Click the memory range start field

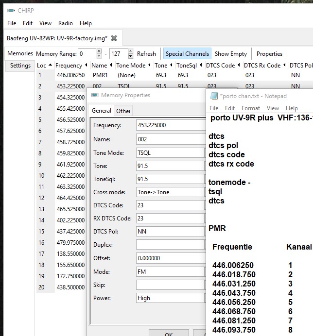[87, 53]
